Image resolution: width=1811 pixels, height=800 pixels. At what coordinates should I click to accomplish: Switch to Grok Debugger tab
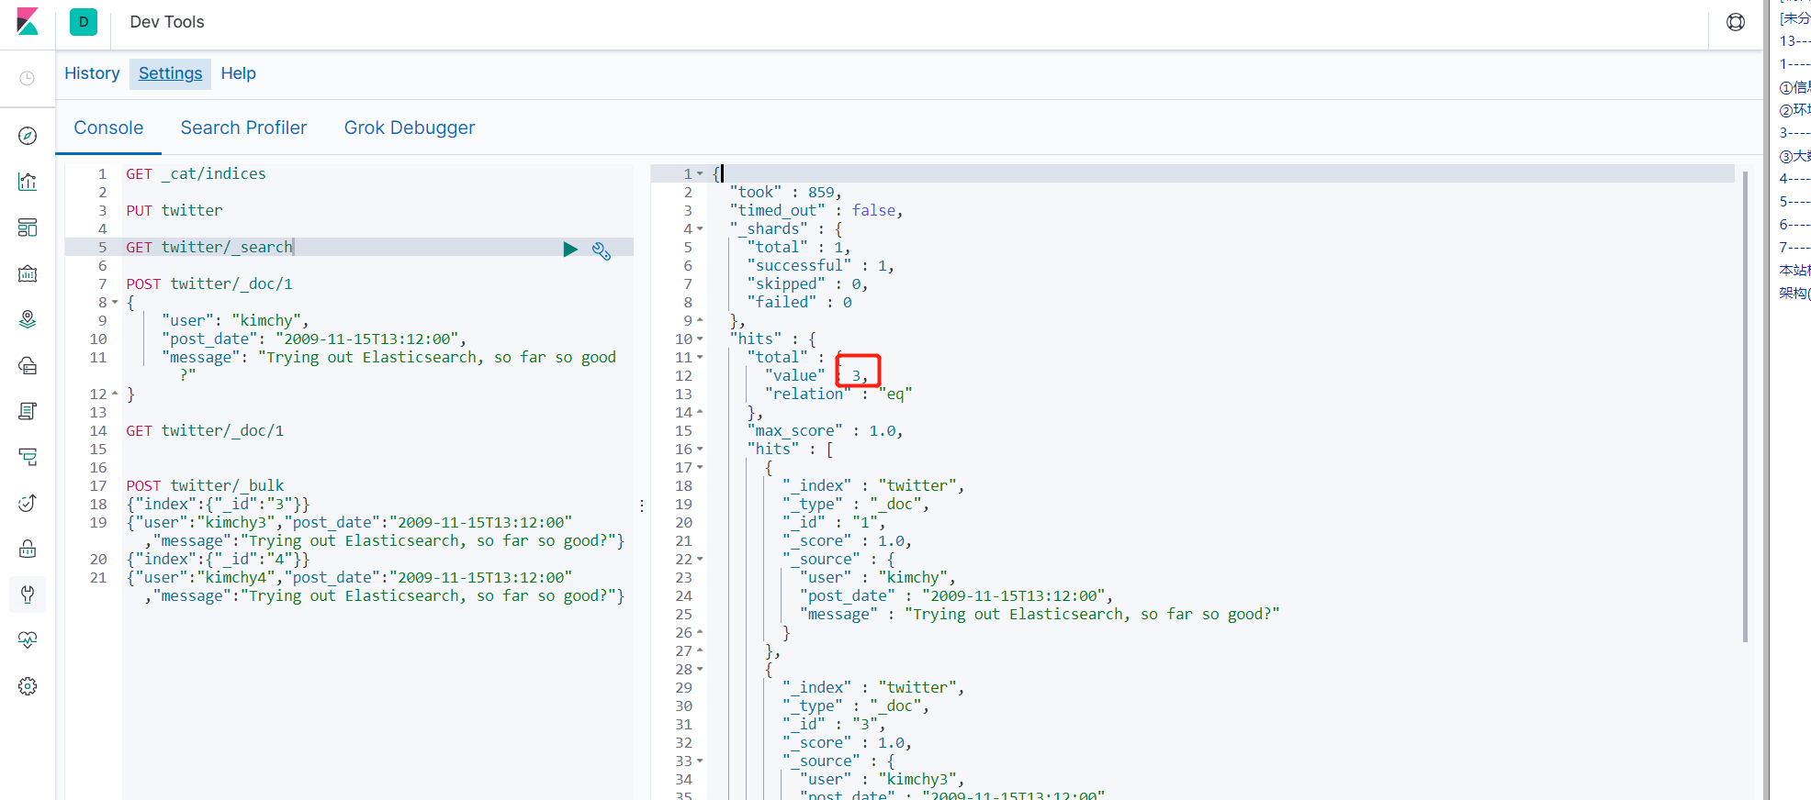[x=410, y=128]
